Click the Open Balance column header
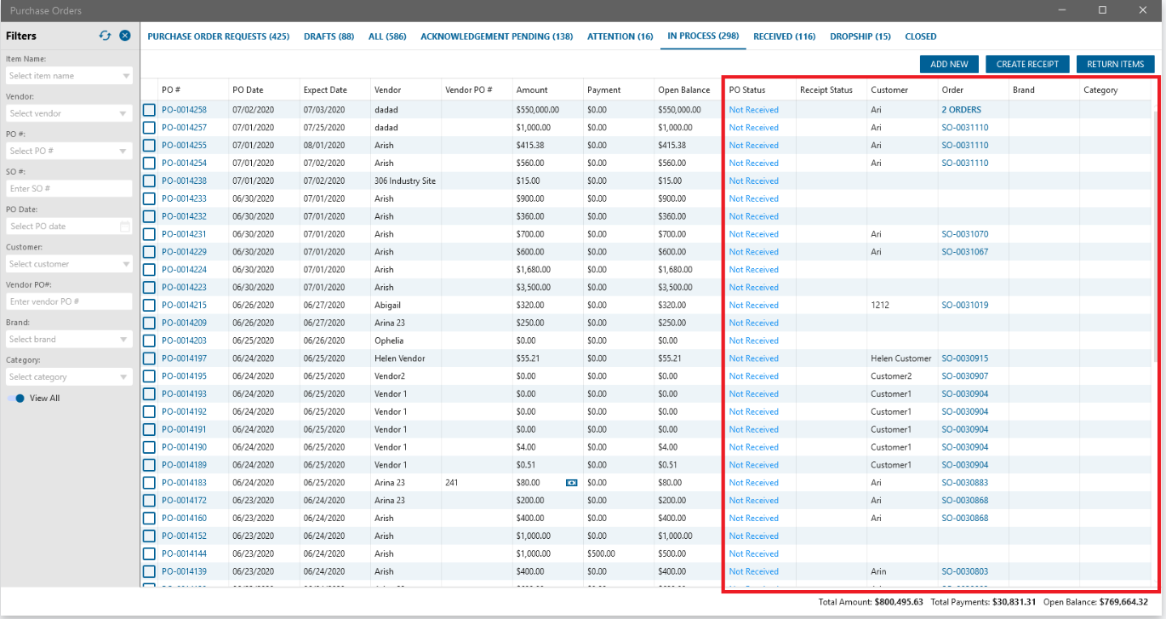 [x=683, y=89]
